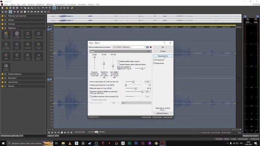Check the Отключение bypass checkbox
This screenshot has width=260, height=146.
point(154,60)
